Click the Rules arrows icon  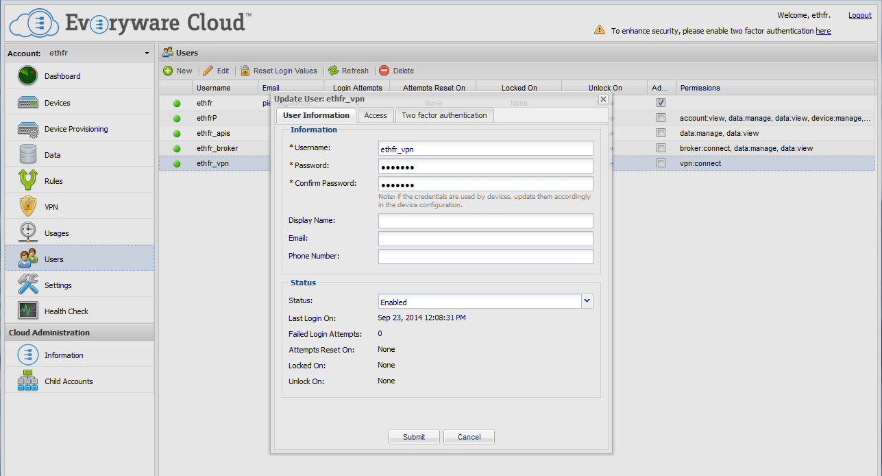pos(28,180)
